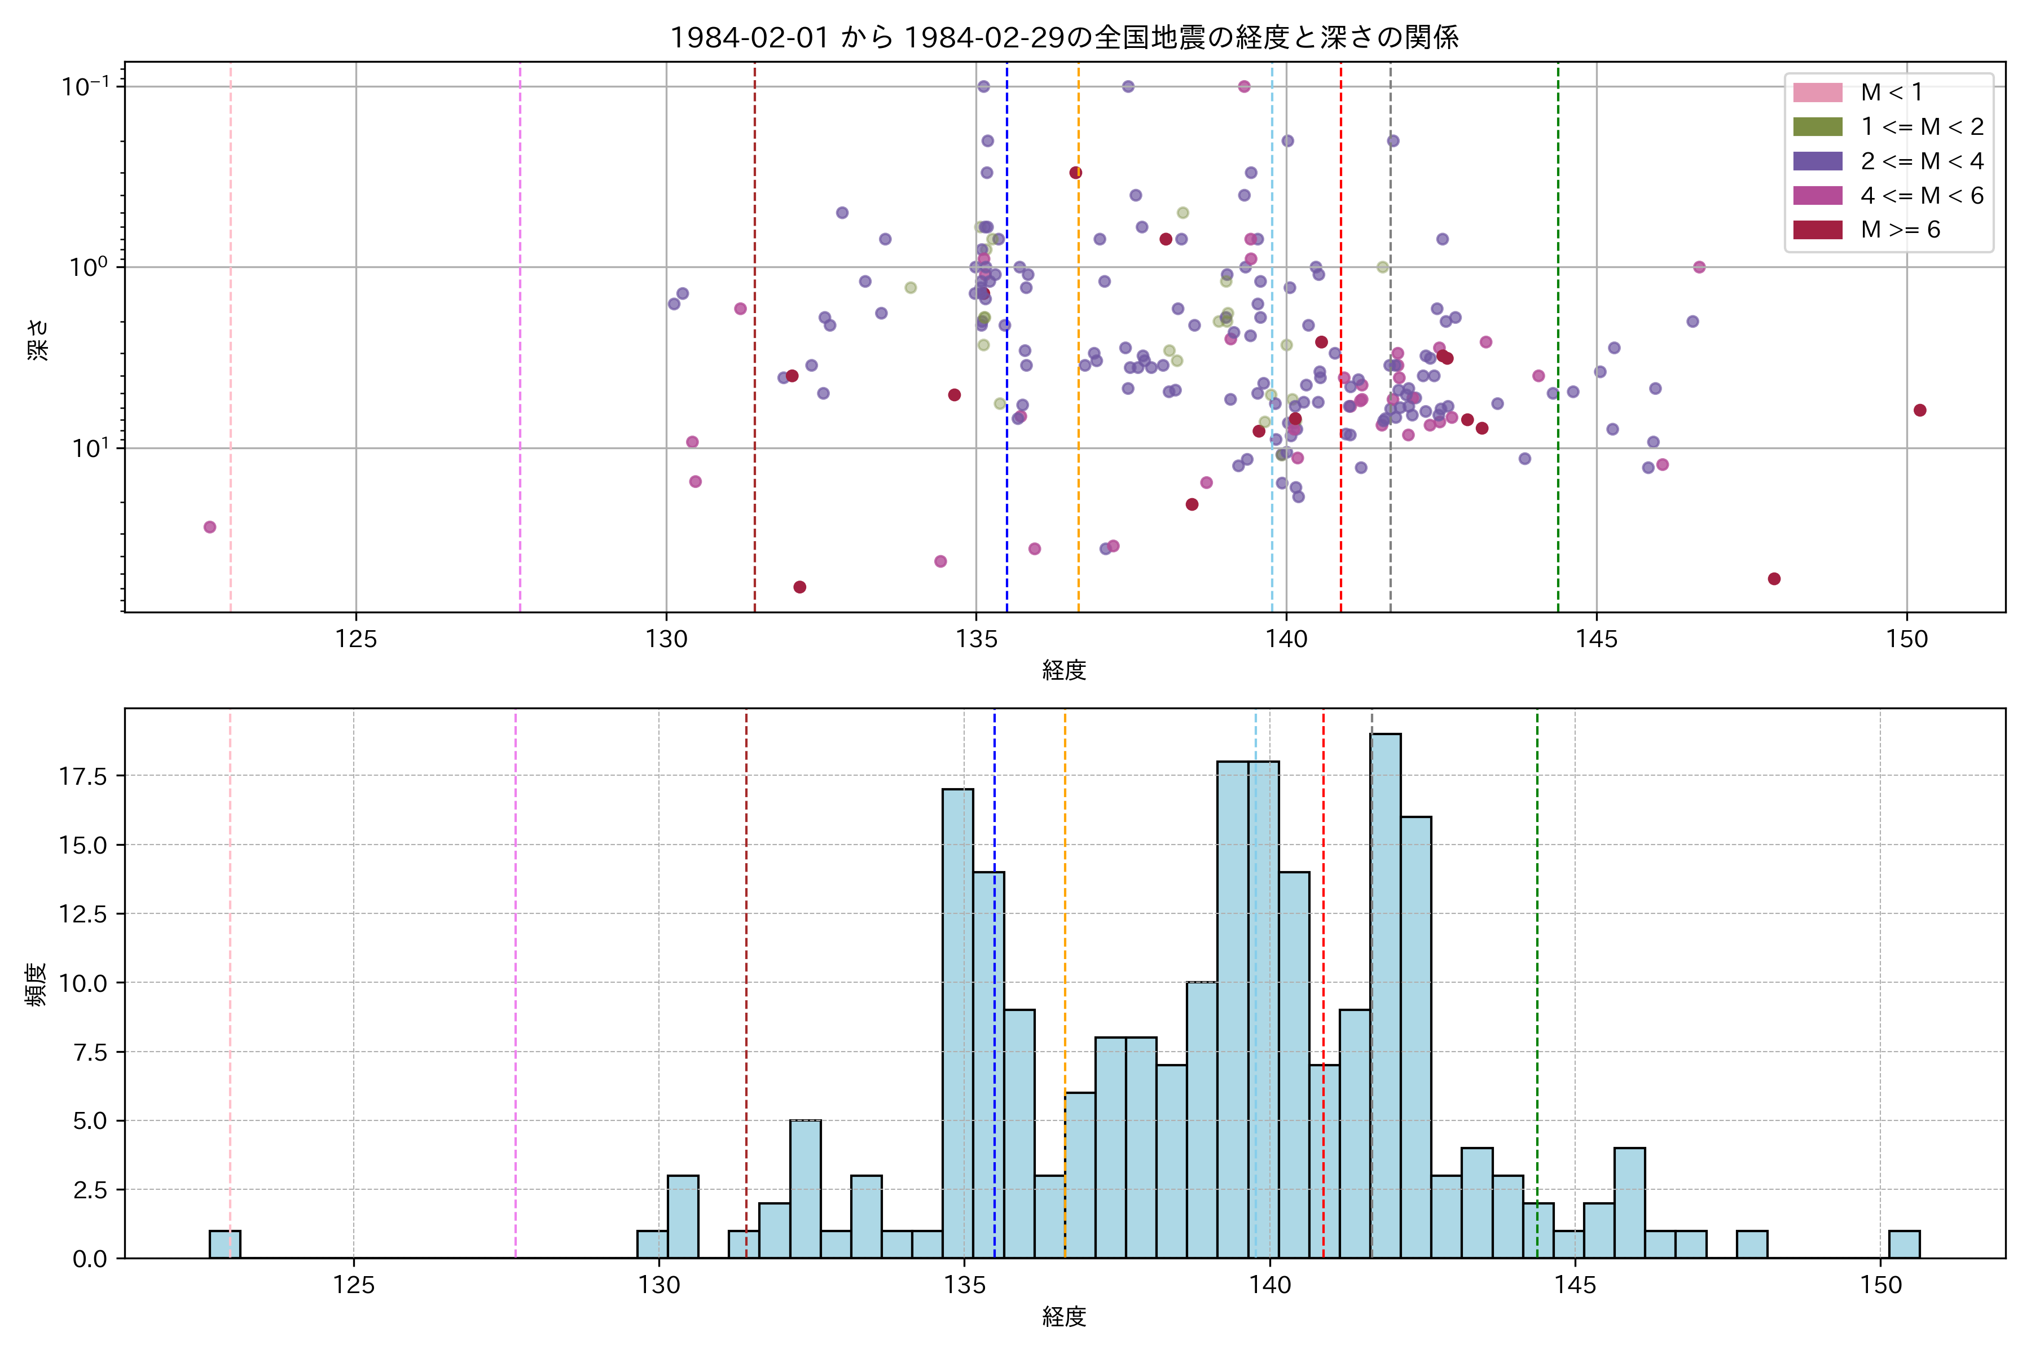Click the scatter point leftmost near 122.5
2031x1354 pixels.
pyautogui.click(x=210, y=527)
